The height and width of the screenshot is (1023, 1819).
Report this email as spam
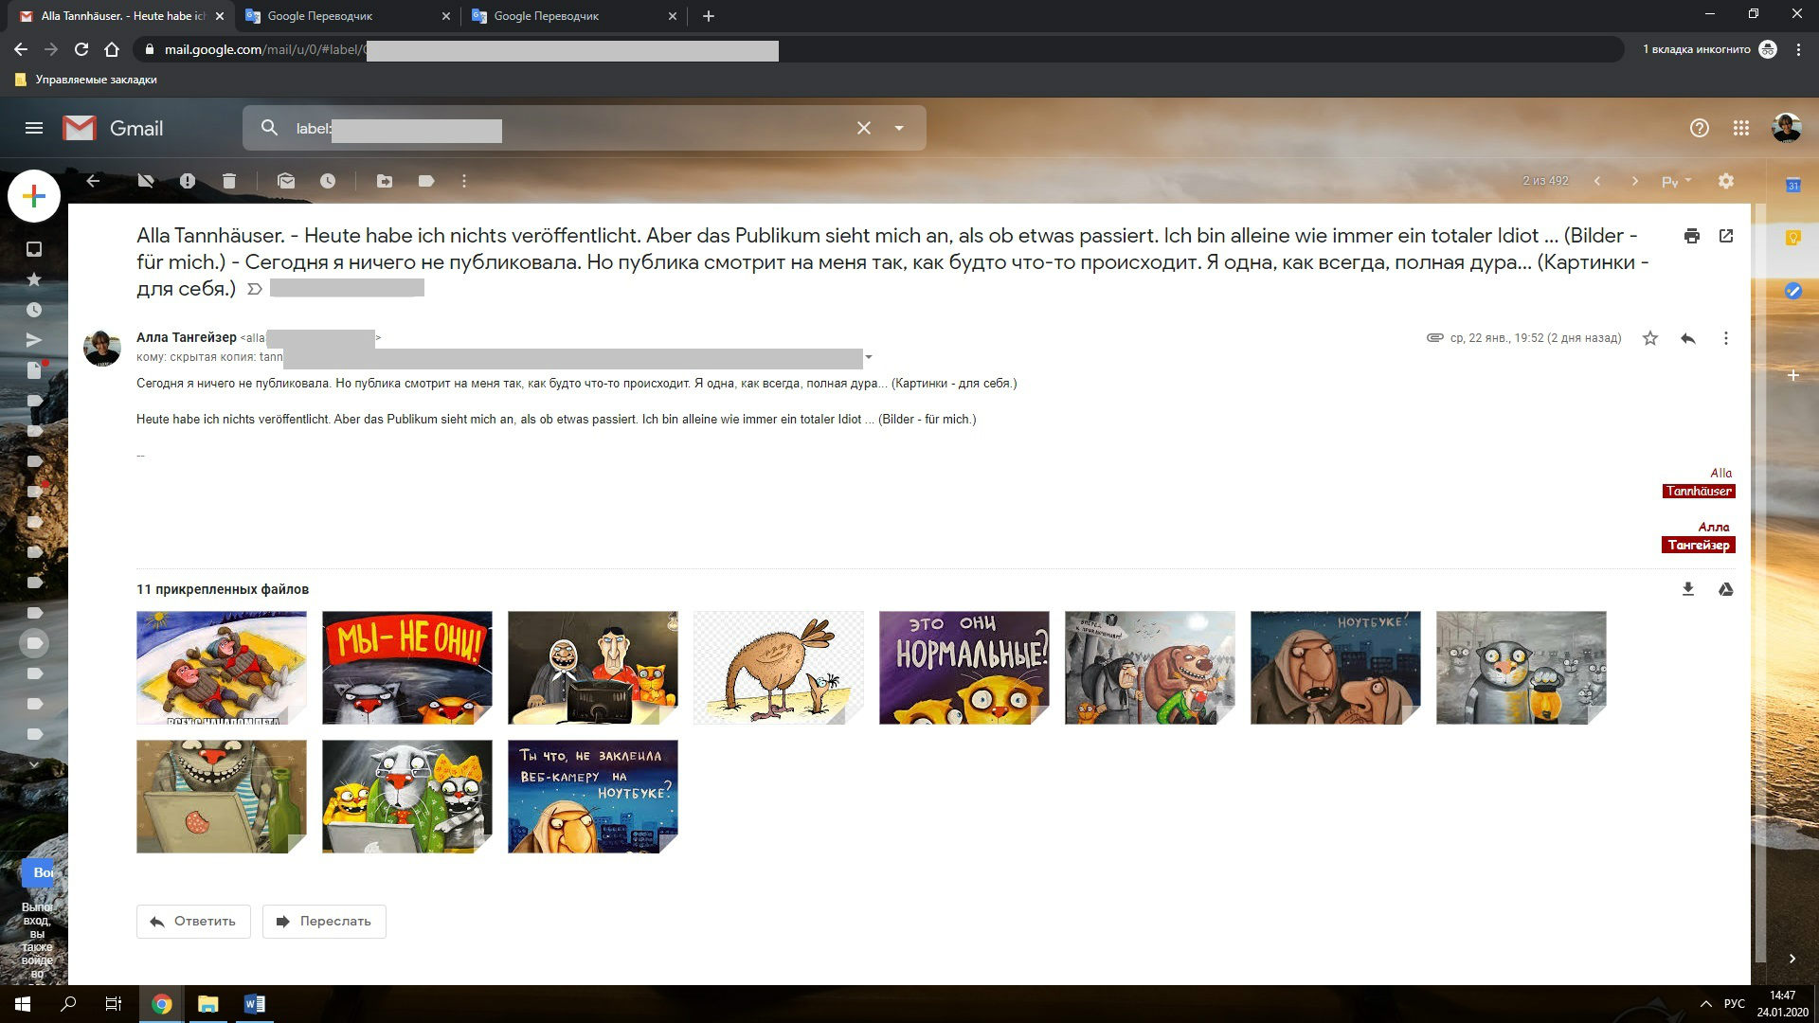point(188,181)
